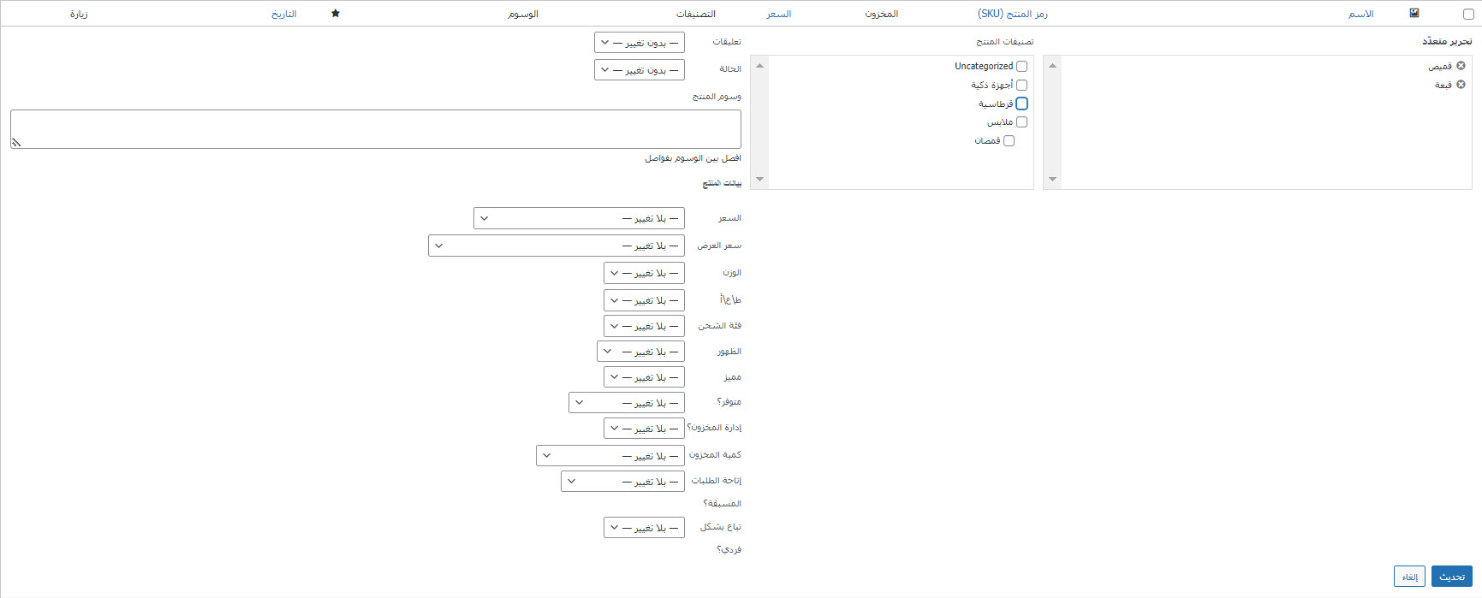Click resize handle of product tags textarea

(x=16, y=142)
